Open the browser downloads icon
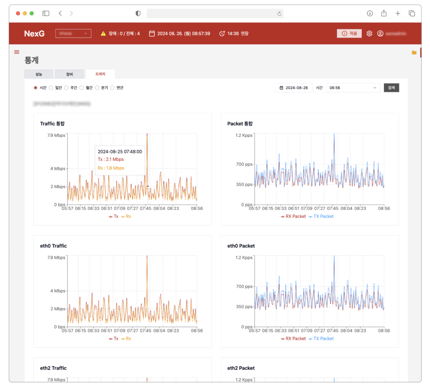430x387 pixels. pyautogui.click(x=370, y=13)
